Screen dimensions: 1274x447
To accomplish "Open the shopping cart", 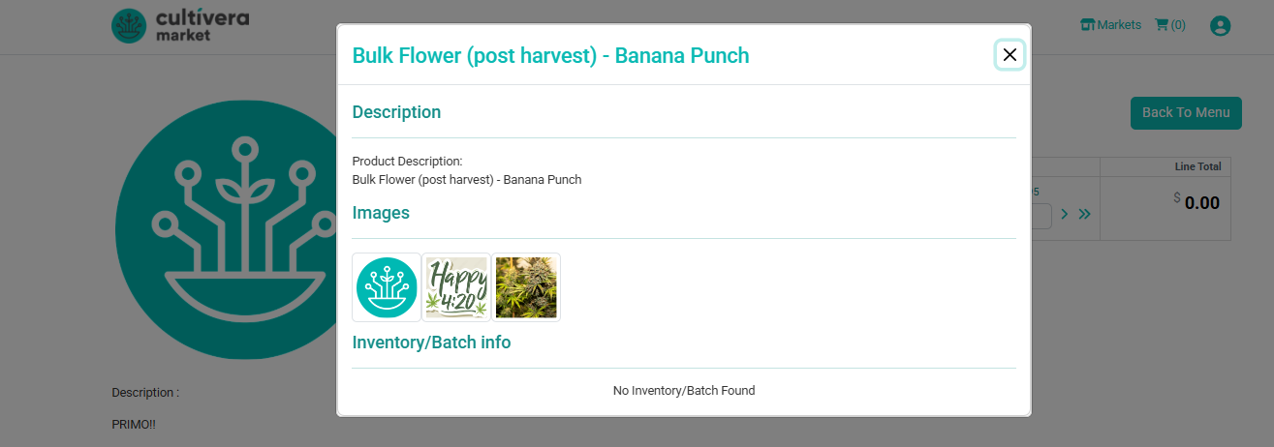I will point(1170,25).
